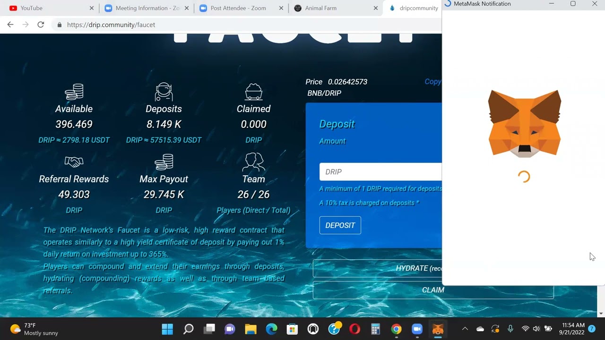605x340 pixels.
Task: Open Microsoft Store from the taskbar
Action: click(292, 329)
